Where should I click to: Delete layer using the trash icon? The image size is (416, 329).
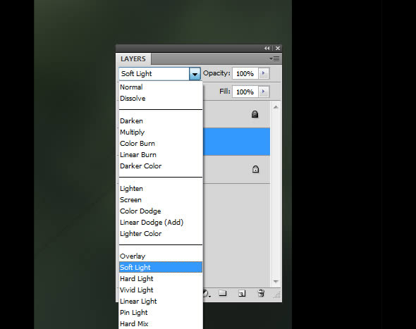(261, 293)
